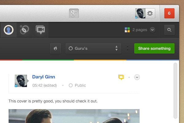Image resolution: width=184 pixels, height=123 pixels.
Task: Click the circle icon beside Public
Action: tap(71, 85)
